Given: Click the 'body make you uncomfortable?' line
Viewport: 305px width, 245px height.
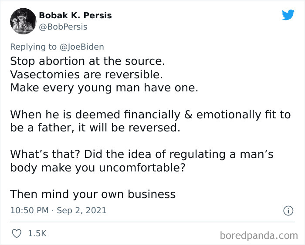Looking at the screenshot, I should coord(98,168).
